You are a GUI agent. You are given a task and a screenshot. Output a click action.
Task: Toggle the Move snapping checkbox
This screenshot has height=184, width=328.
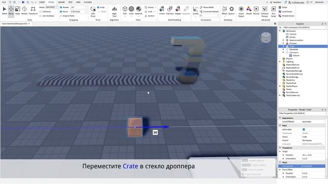click(x=61, y=11)
